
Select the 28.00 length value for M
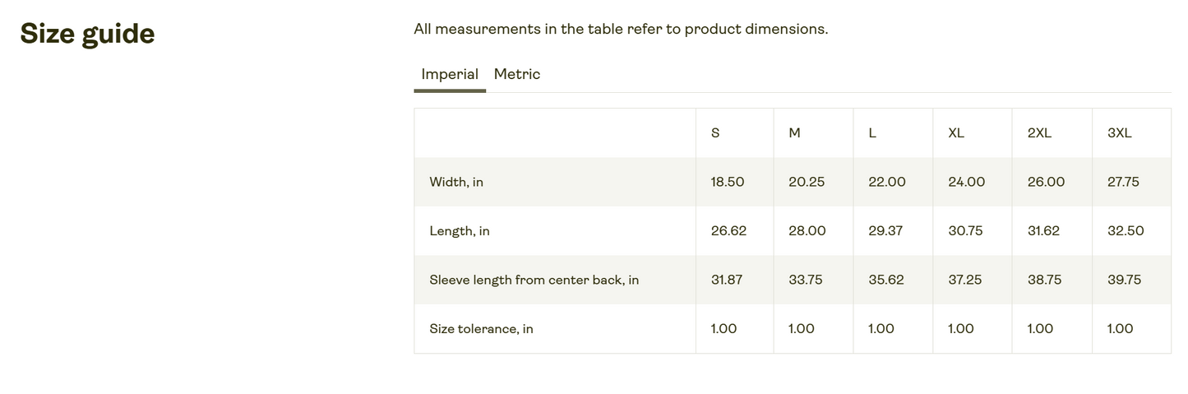[x=807, y=231]
